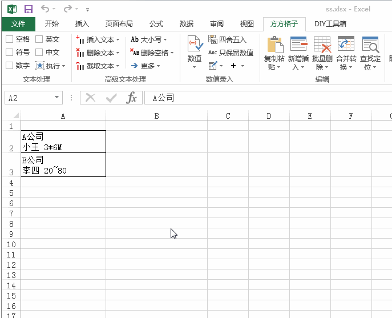This screenshot has width=392, height=318.
Task: Click the 批量删除 icon
Action: point(322,45)
